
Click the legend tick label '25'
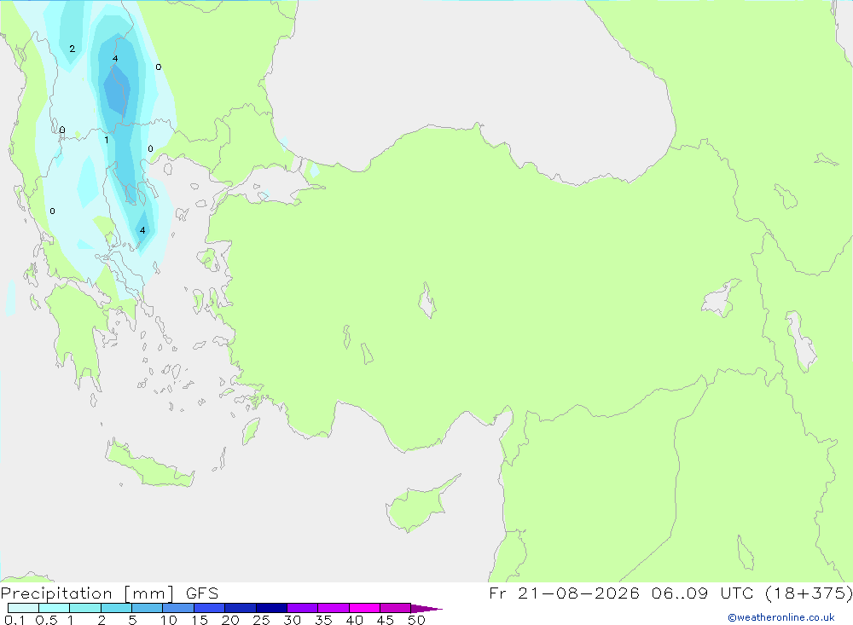[261, 620]
